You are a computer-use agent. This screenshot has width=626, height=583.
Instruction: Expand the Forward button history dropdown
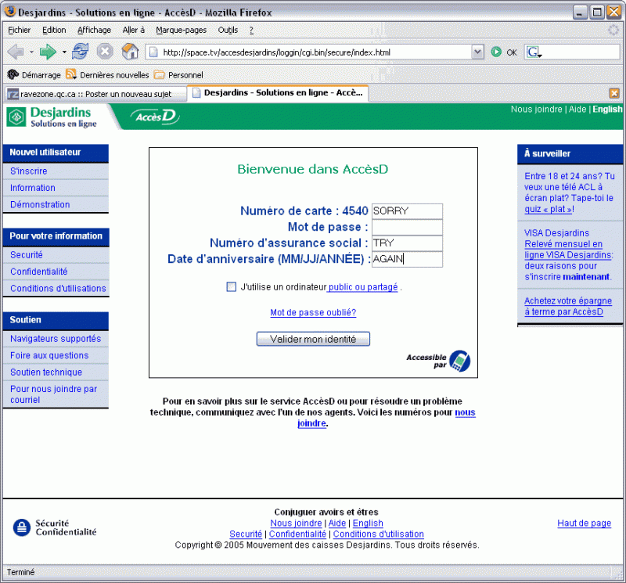64,52
